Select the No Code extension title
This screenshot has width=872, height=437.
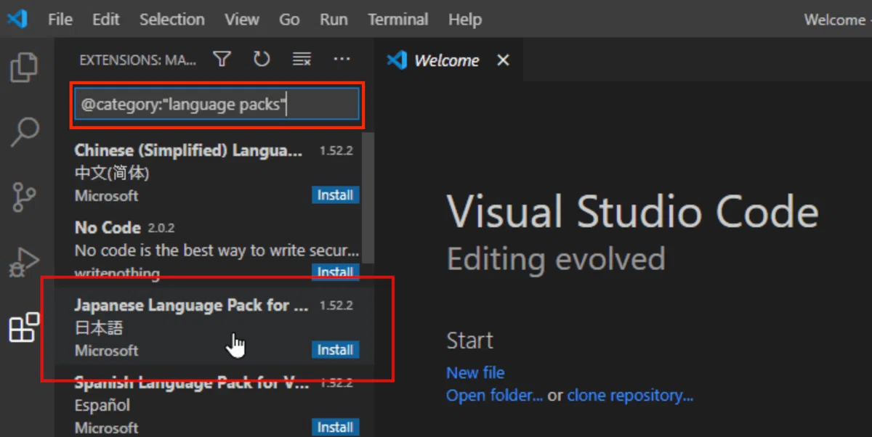point(108,228)
